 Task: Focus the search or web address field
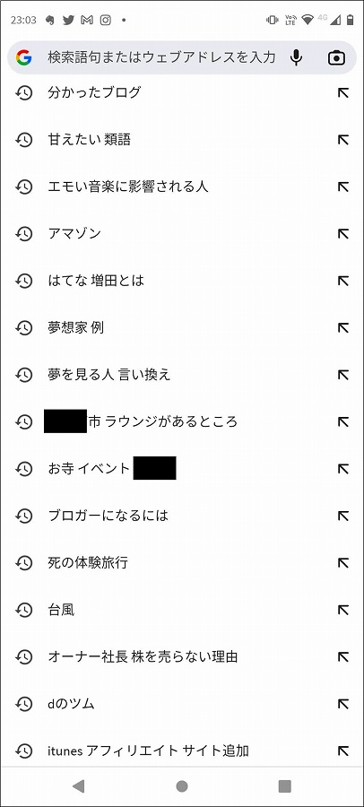pyautogui.click(x=160, y=57)
